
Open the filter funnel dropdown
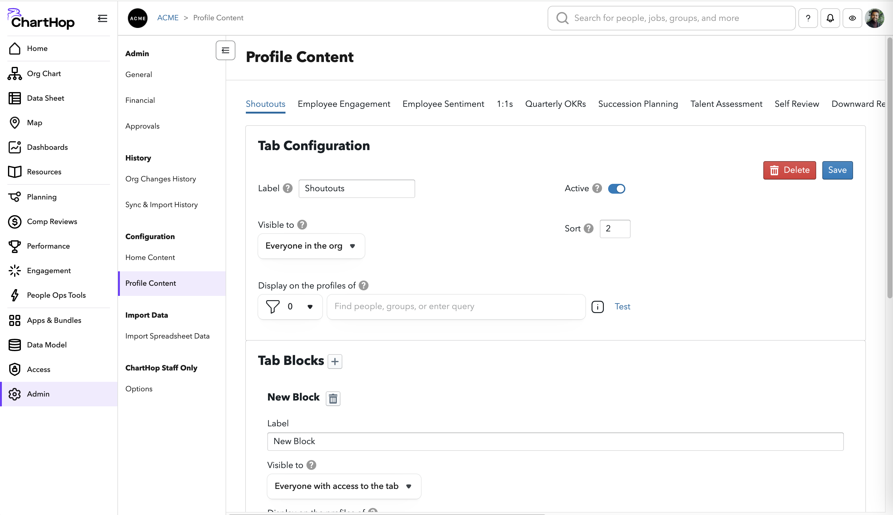[290, 306]
